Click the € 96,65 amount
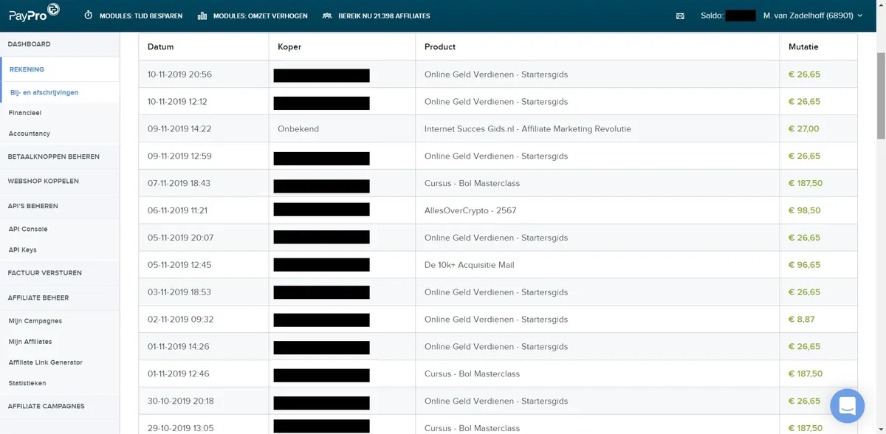Screen dimensions: 886x434 pos(805,265)
